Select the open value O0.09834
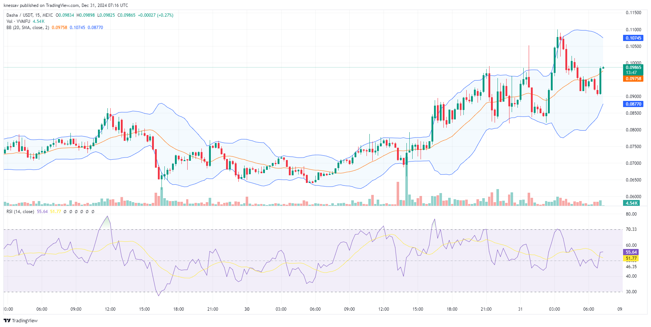 click(65, 15)
